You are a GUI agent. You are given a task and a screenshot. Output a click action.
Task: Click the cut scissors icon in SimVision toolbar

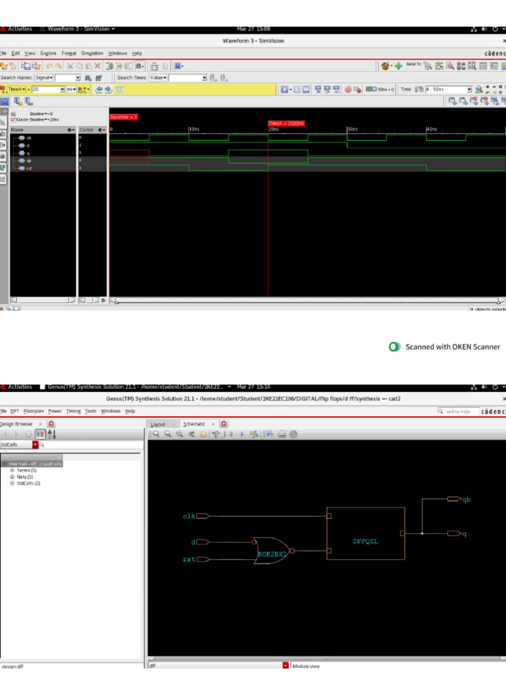click(70, 66)
